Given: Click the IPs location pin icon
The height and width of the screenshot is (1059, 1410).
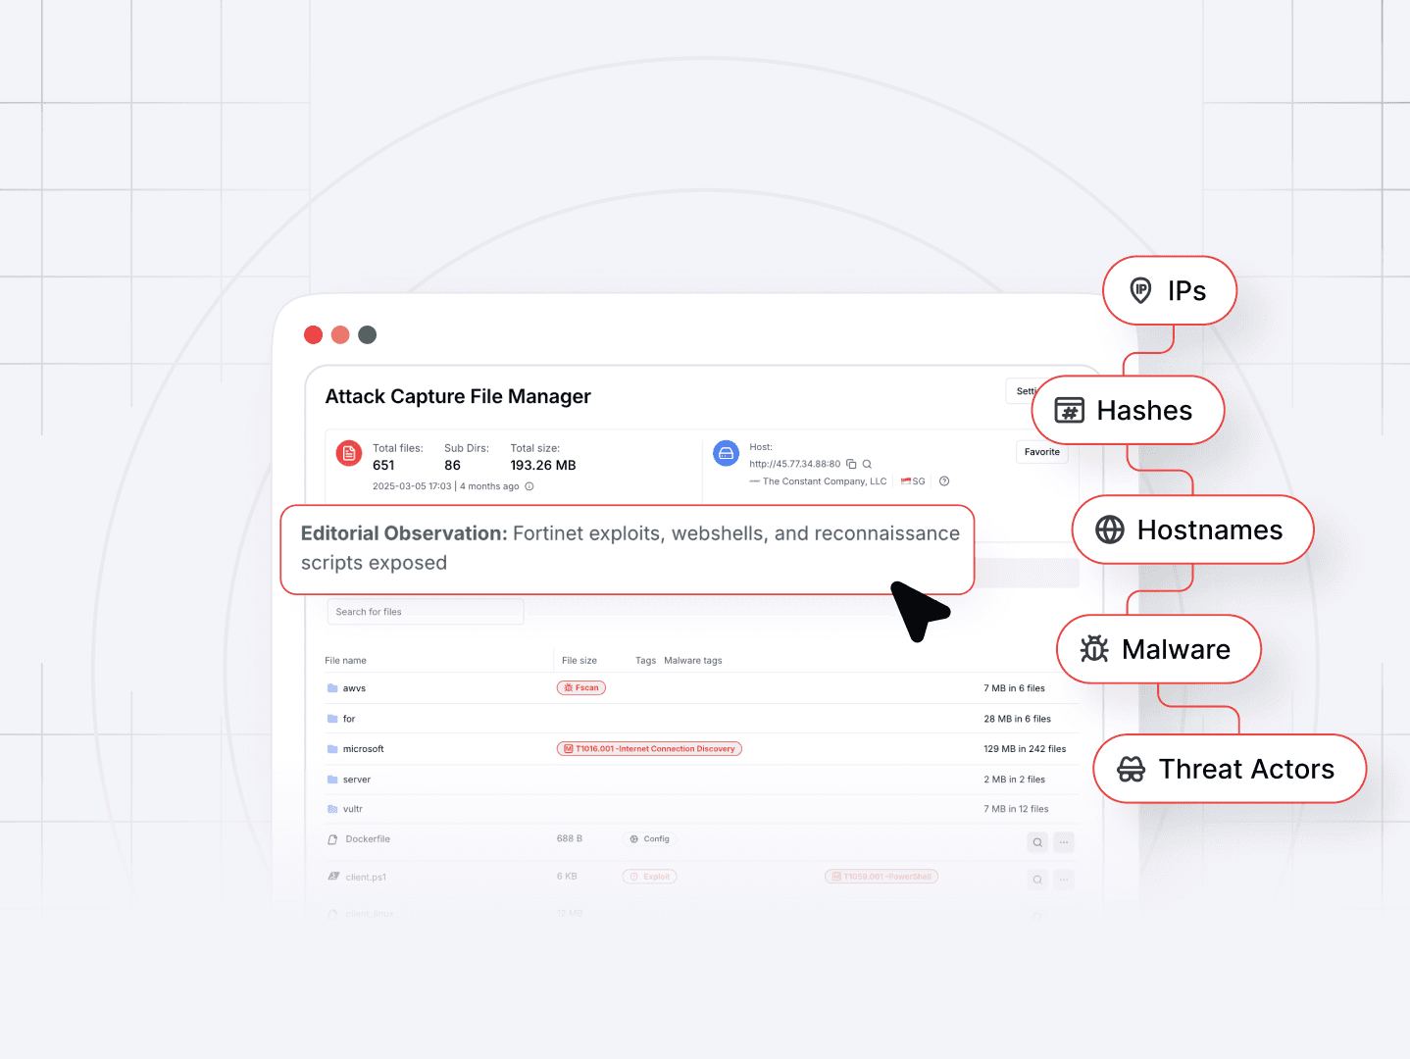Looking at the screenshot, I should coord(1140,290).
